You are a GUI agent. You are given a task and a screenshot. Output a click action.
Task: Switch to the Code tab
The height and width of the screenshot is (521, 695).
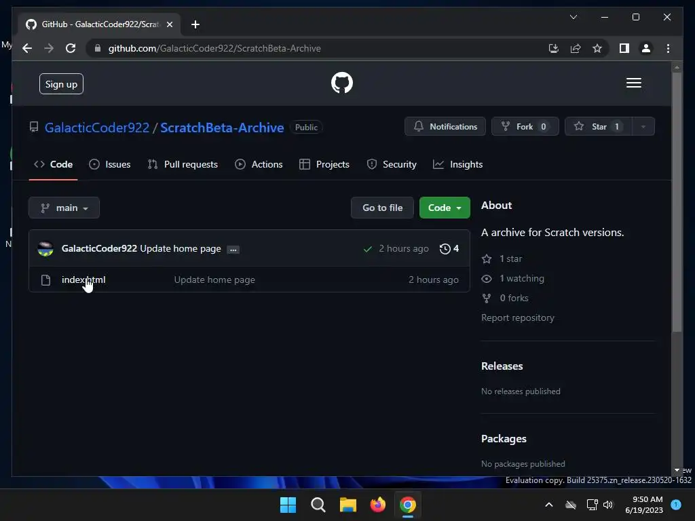point(53,164)
